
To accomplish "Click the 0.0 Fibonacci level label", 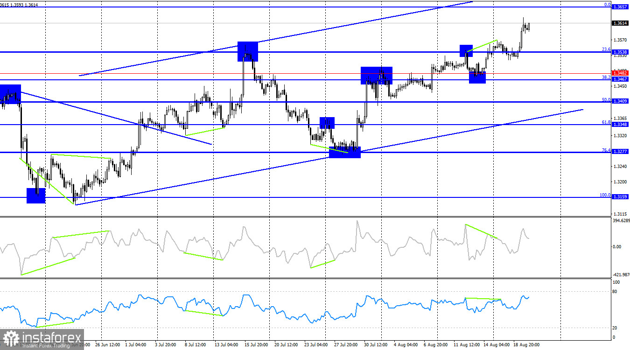I will click(x=607, y=4).
